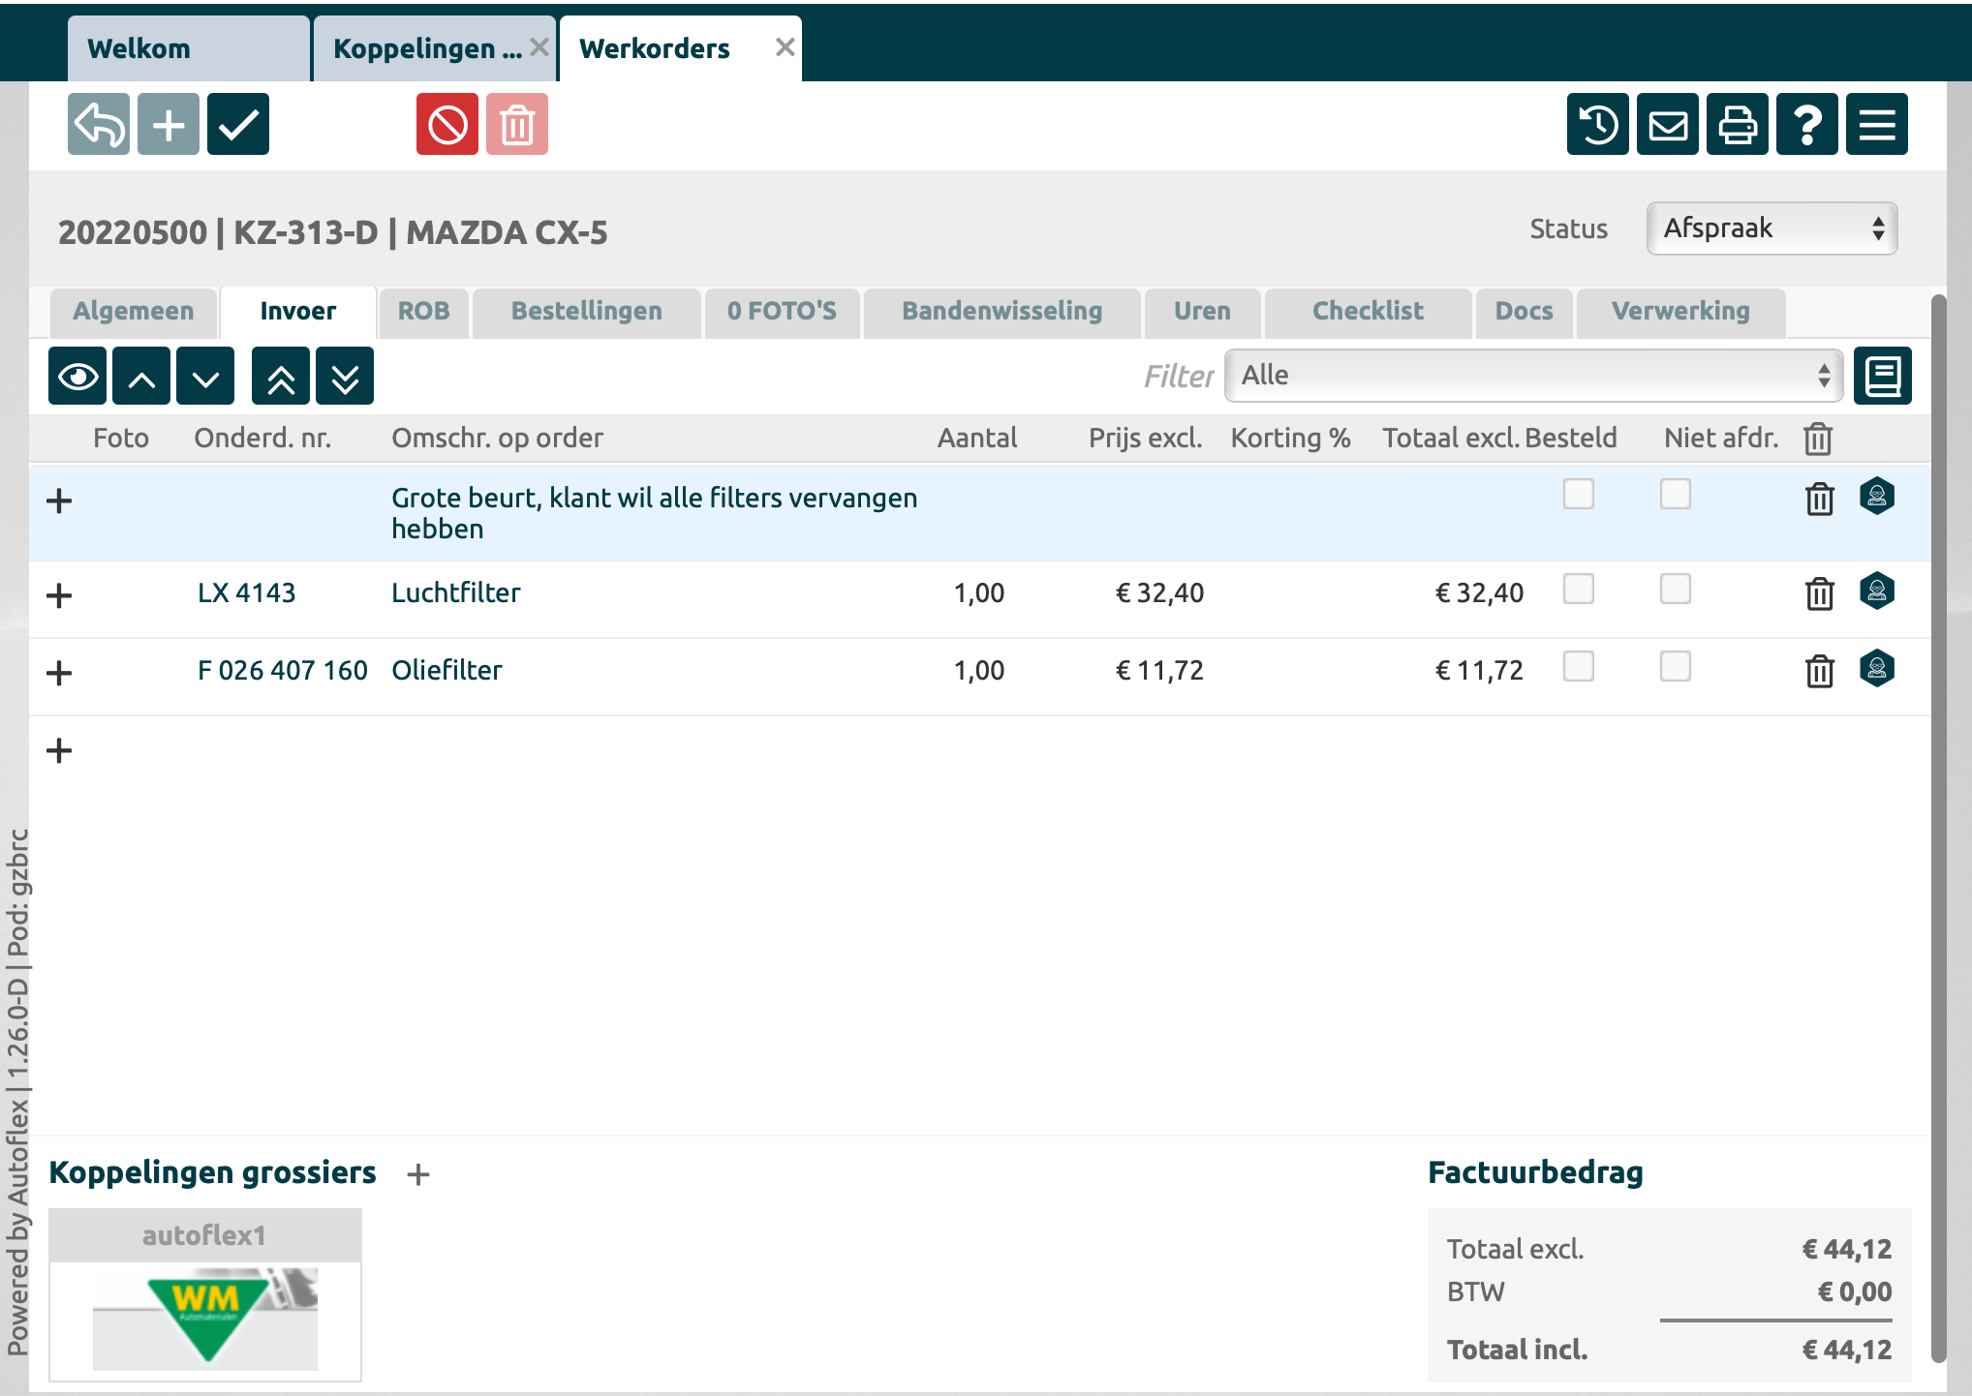
Task: Open the Status dropdown showing Afspraak
Action: point(1771,228)
